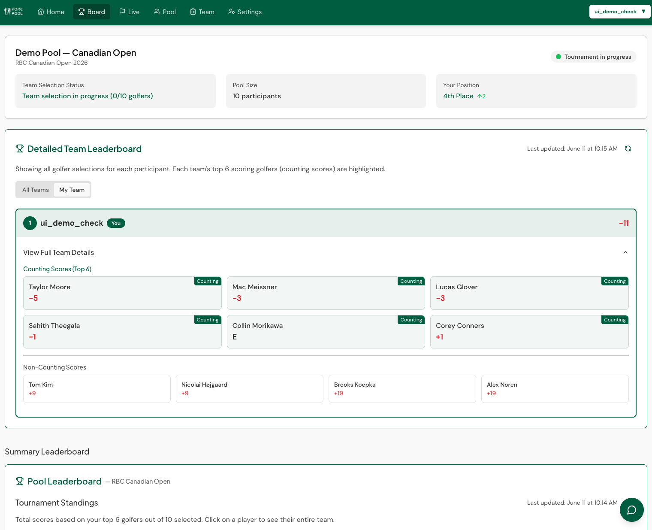
Task: Open the Team page
Action: [x=202, y=12]
